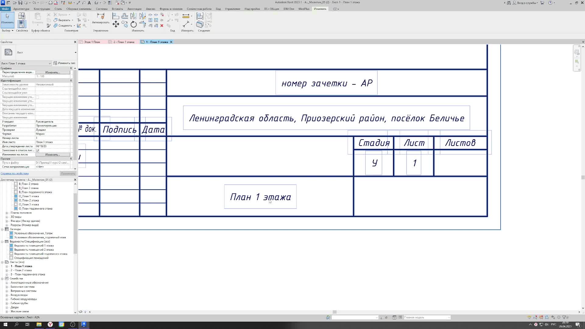The width and height of the screenshot is (585, 329).
Task: Select the 'О_План 1 этажа' view in tree
Action: 29,196
